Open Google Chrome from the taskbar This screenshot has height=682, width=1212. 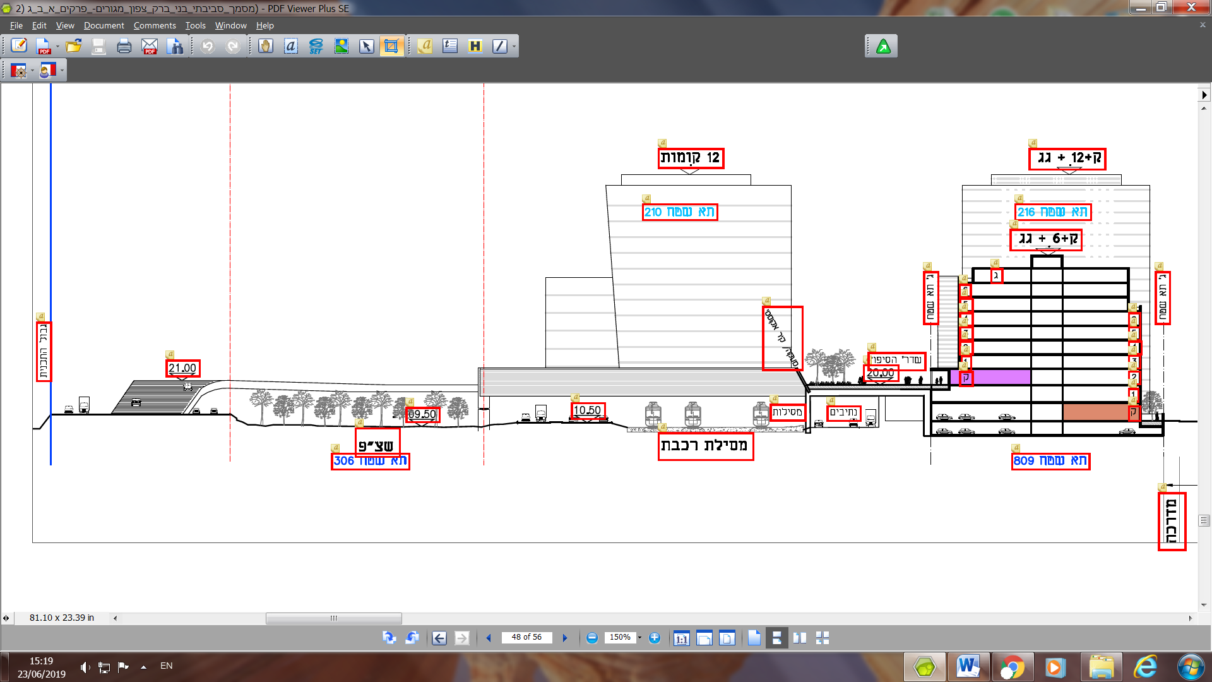[1012, 667]
